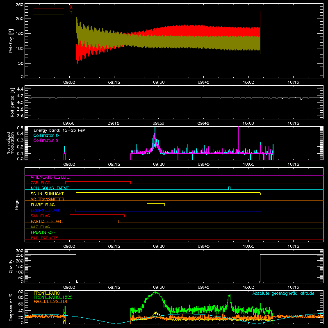Click the "10:15" label under Pointing plot
Image resolution: width=328 pixels, height=328 pixels.
tap(293, 82)
